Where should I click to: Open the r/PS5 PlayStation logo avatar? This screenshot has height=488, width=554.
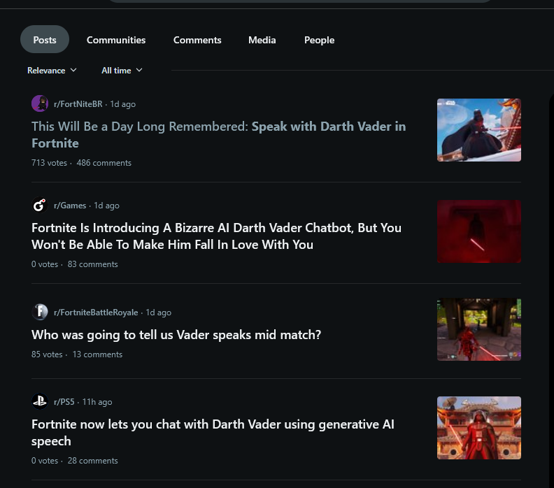click(x=40, y=401)
